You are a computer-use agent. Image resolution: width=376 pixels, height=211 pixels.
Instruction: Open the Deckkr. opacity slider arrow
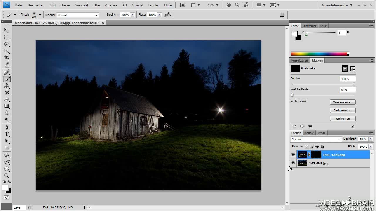132,15
